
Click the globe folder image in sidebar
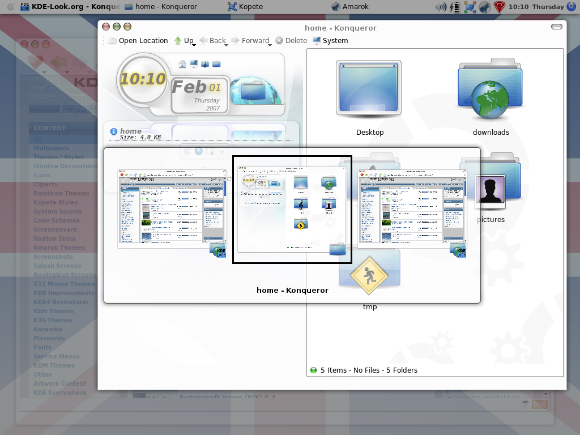255,91
